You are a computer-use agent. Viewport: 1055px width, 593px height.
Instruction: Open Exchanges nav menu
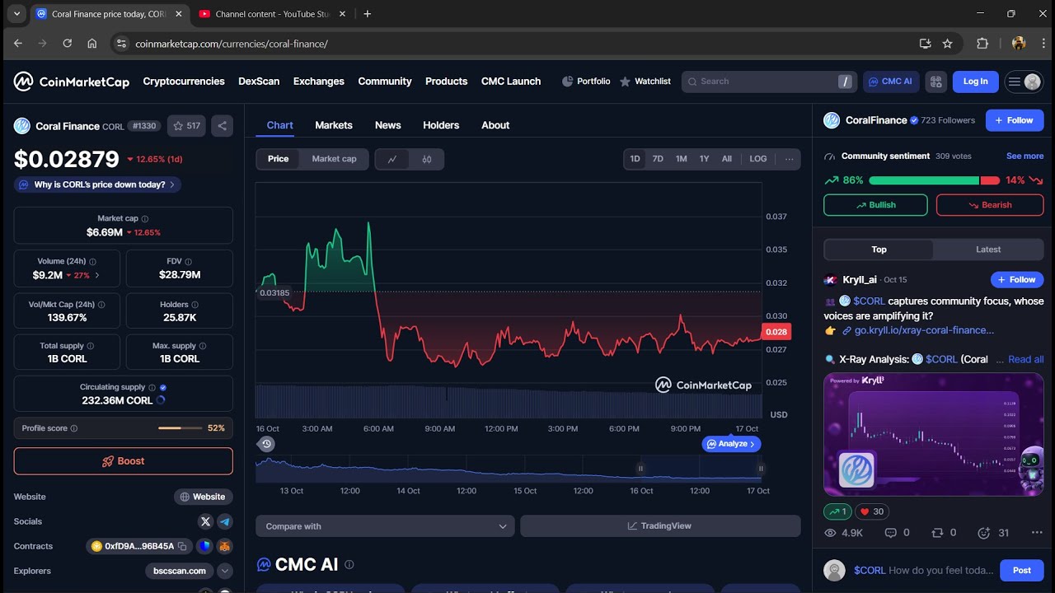coord(318,82)
